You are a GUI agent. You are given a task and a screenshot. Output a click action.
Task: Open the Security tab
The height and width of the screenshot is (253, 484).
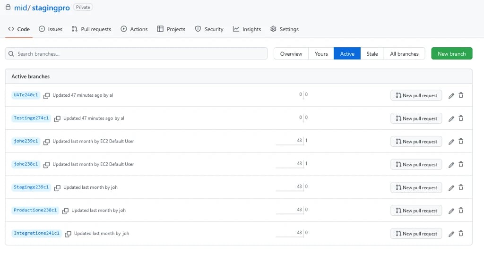point(209,29)
